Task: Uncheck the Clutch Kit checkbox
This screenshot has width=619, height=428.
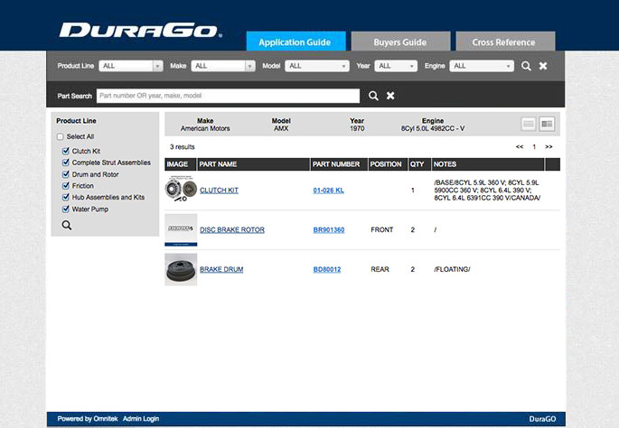Action: [66, 151]
